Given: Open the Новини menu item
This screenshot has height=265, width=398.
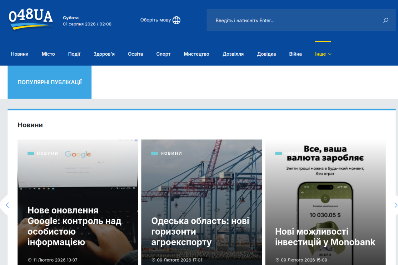Looking at the screenshot, I should 20,54.
